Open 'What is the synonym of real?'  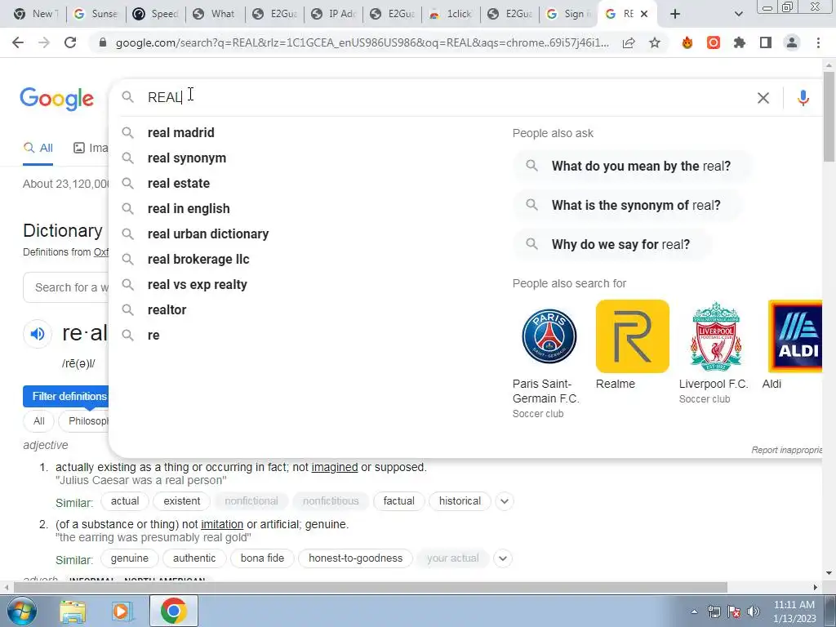[628, 205]
